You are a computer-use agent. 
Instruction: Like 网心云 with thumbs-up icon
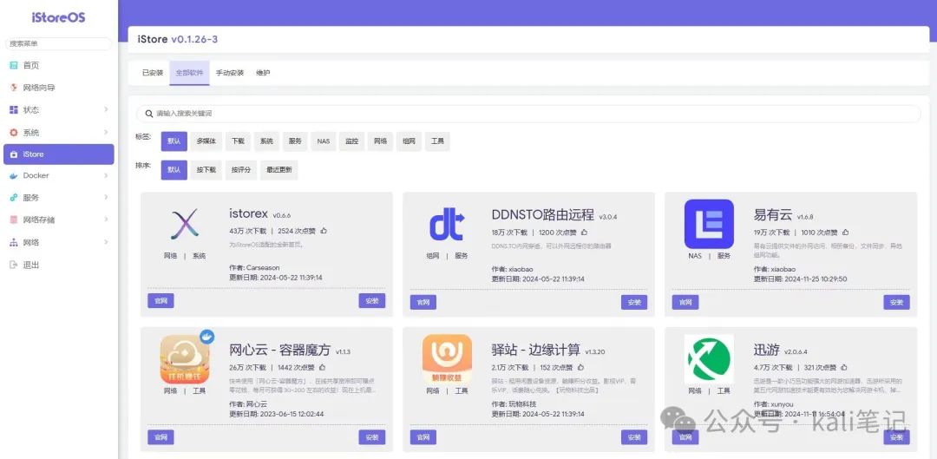pos(323,368)
